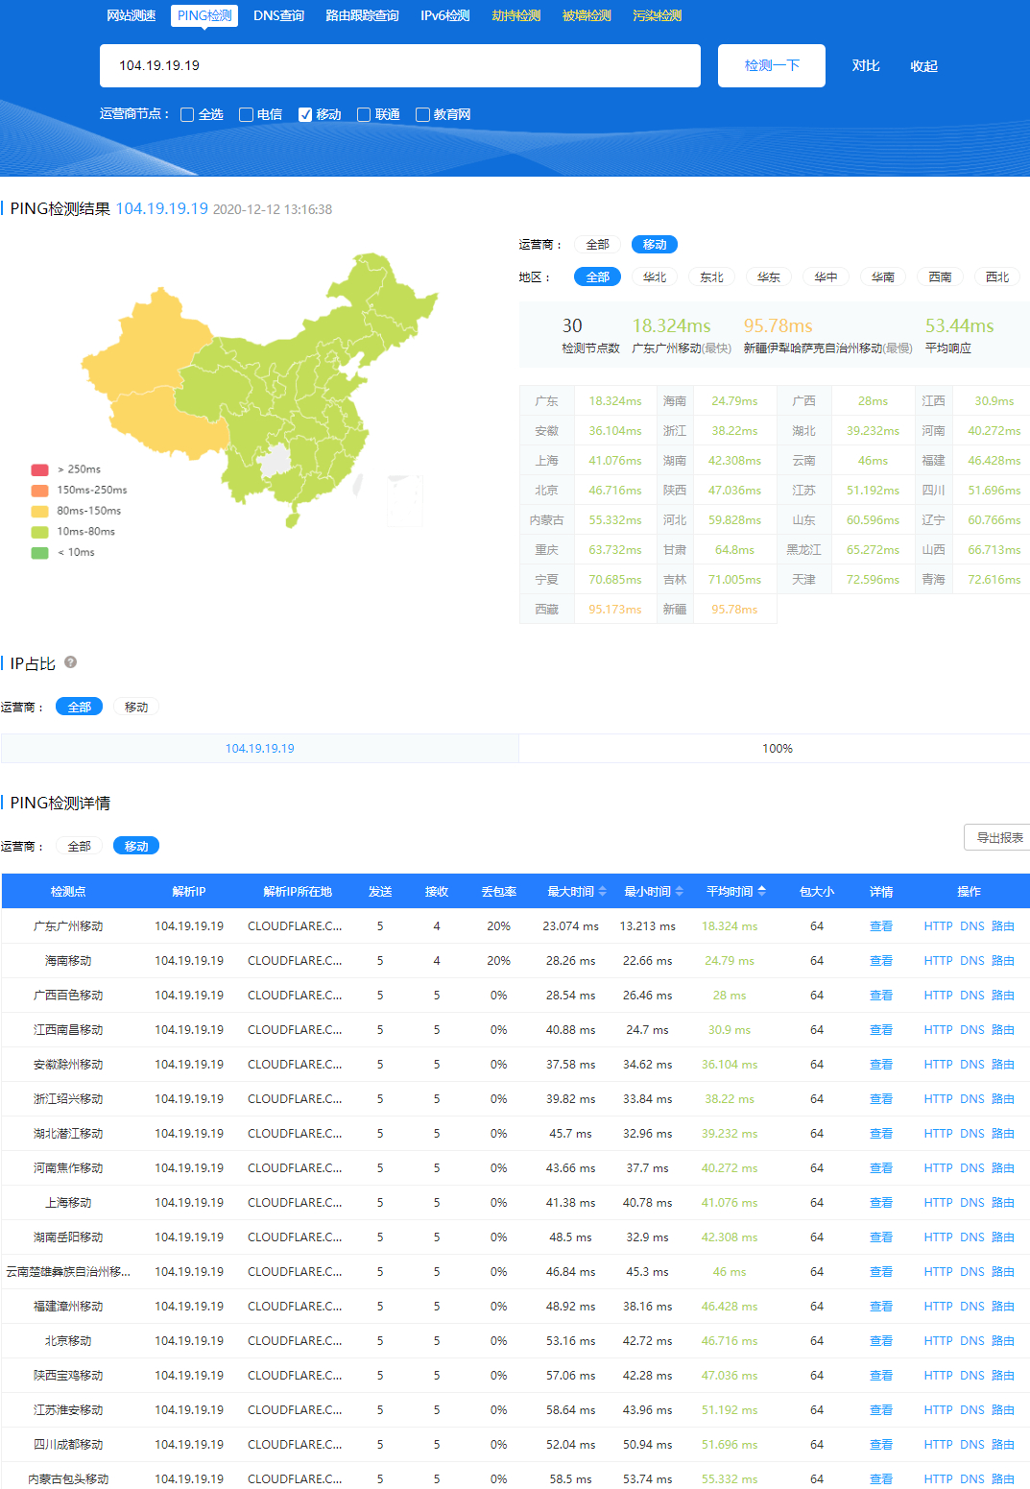Select 移动 operator filter in results
The height and width of the screenshot is (1489, 1030).
point(655,245)
